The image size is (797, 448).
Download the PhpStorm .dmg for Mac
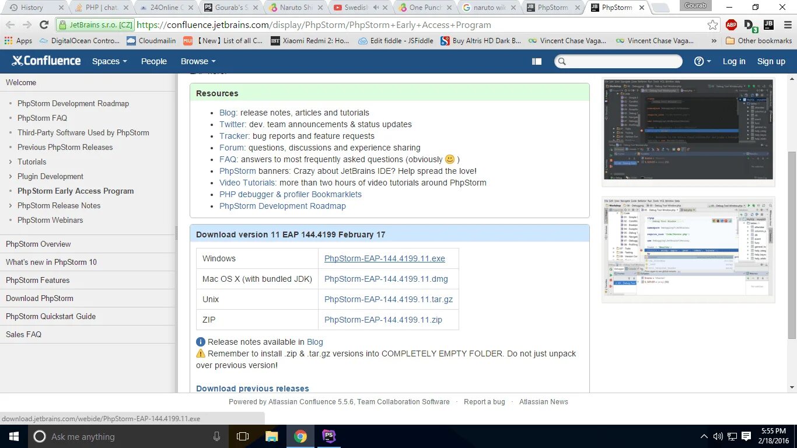coord(386,279)
